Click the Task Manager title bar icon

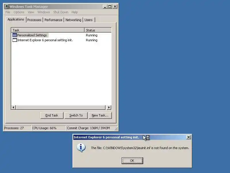click(7, 7)
